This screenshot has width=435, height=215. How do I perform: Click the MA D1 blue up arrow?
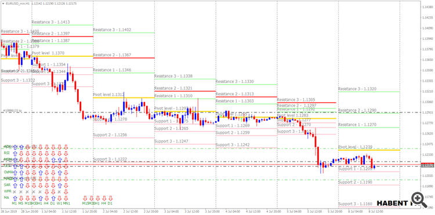coord(53,198)
